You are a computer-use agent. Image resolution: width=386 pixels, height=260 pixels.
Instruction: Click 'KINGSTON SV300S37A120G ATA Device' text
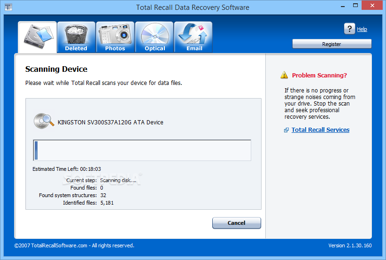click(x=110, y=122)
